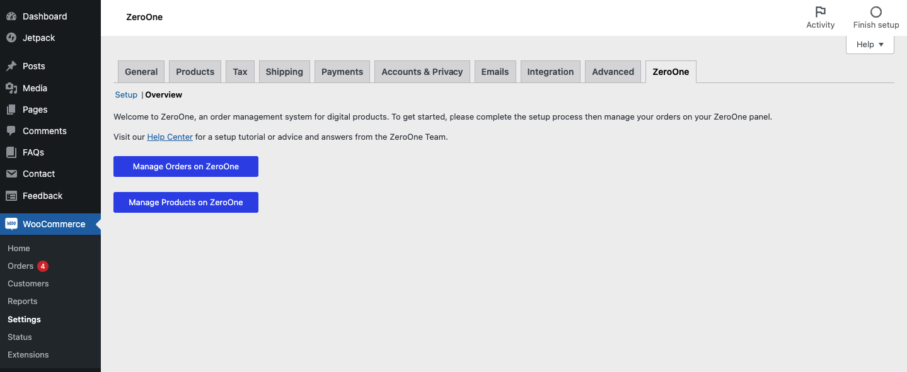The width and height of the screenshot is (907, 372).
Task: Click the Comments speech bubble icon
Action: coord(11,131)
